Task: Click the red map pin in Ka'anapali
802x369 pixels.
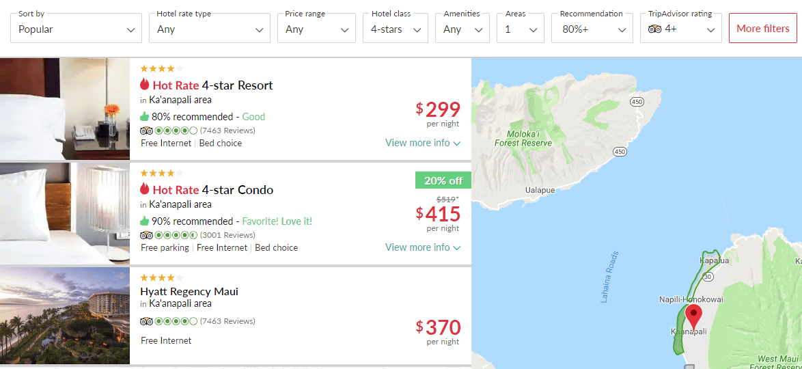Action: coord(693,317)
